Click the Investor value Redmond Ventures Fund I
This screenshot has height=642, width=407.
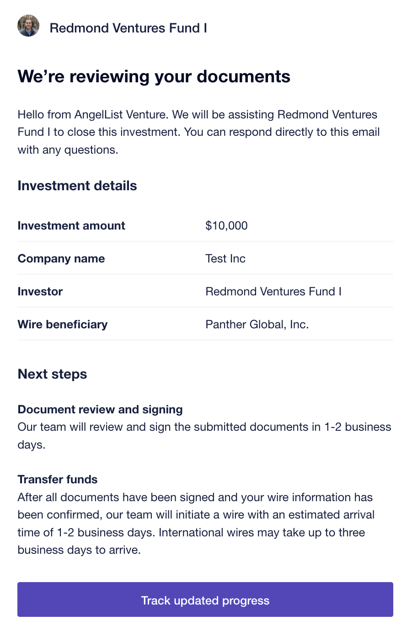click(x=273, y=291)
